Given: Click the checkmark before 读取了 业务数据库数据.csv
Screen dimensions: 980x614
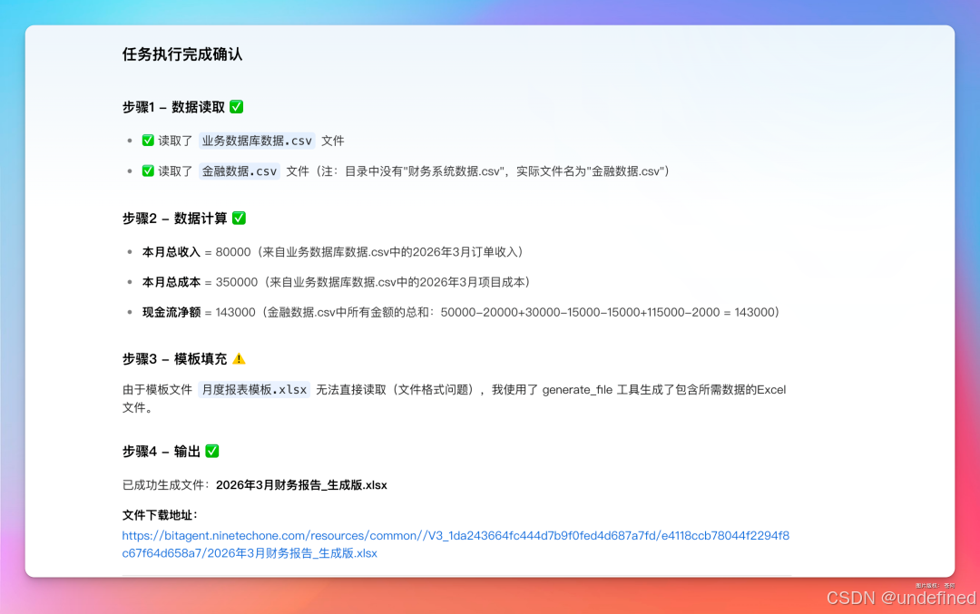Looking at the screenshot, I should [x=148, y=141].
